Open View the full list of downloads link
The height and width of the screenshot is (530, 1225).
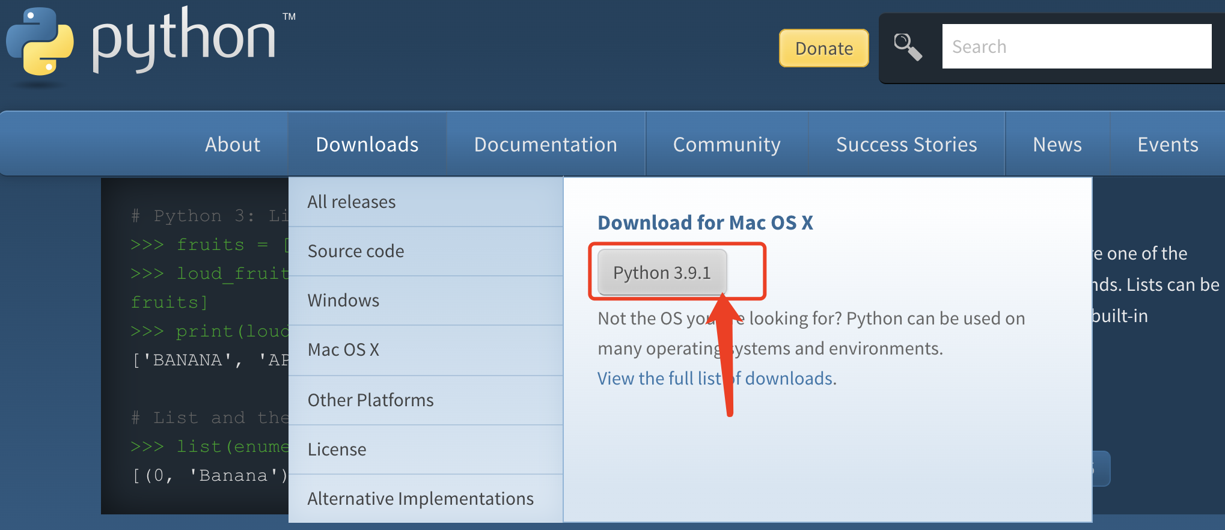click(716, 379)
